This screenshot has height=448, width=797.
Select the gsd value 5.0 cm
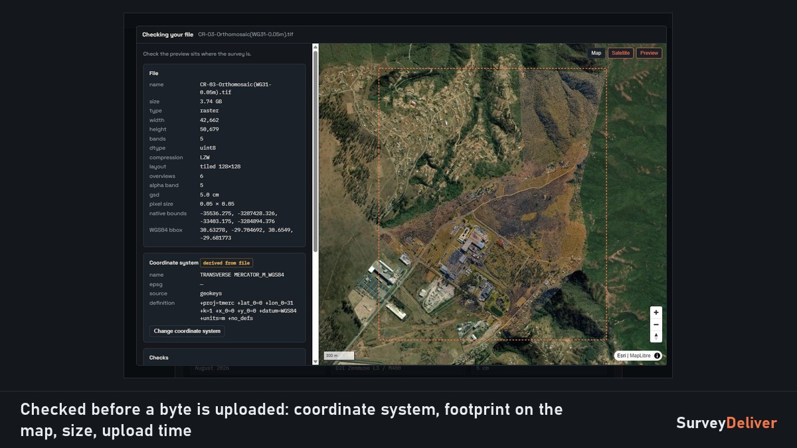[x=209, y=194]
